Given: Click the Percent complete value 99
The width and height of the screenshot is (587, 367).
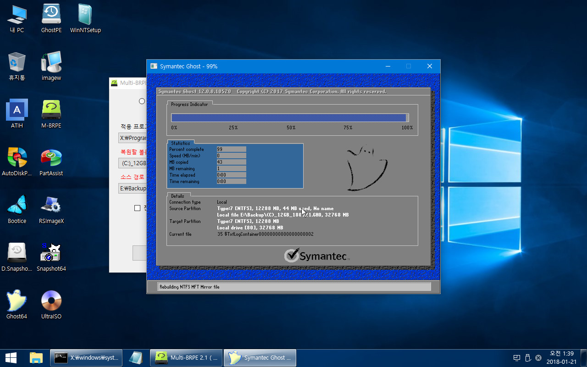Looking at the screenshot, I should (231, 149).
